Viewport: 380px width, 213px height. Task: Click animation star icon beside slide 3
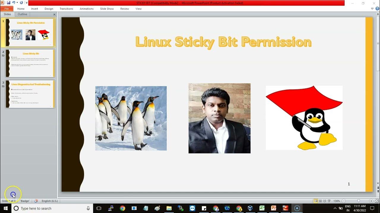(3, 86)
